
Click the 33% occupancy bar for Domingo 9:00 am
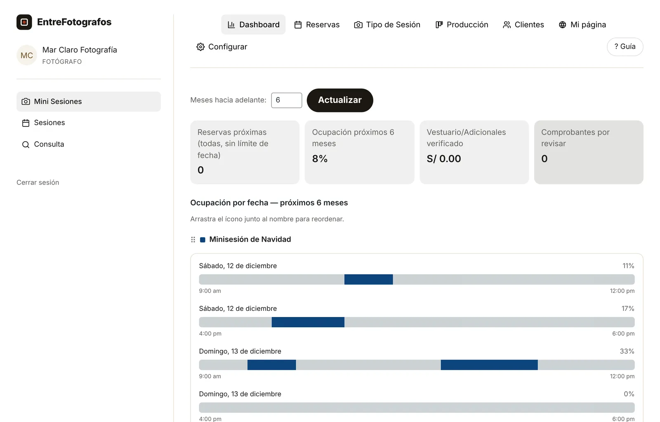click(417, 365)
